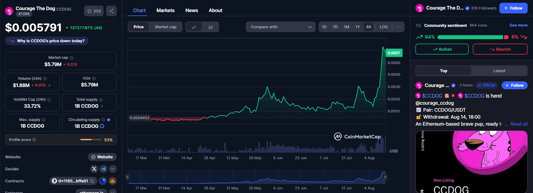
Task: Expand more Socials chevron
Action: 113,169
